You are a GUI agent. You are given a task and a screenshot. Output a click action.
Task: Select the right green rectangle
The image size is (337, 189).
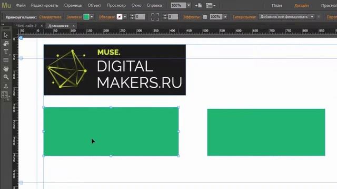tap(266, 132)
